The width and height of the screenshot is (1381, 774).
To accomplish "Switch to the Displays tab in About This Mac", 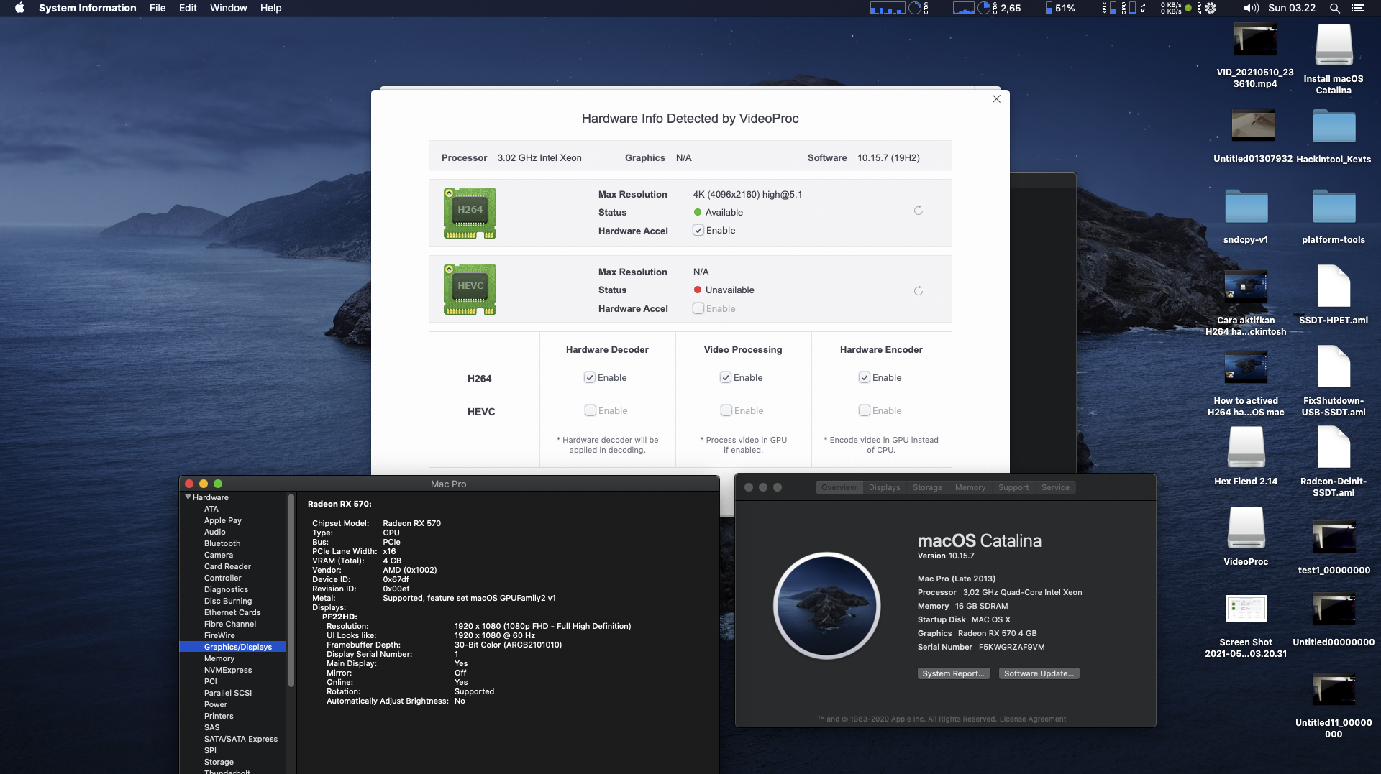I will tap(884, 487).
